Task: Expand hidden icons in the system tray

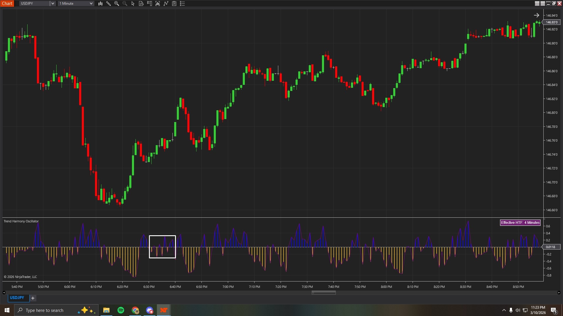Action: click(x=503, y=310)
